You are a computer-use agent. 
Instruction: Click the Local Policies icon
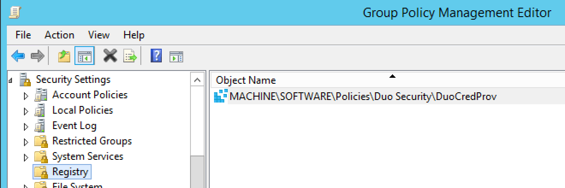coord(41,110)
